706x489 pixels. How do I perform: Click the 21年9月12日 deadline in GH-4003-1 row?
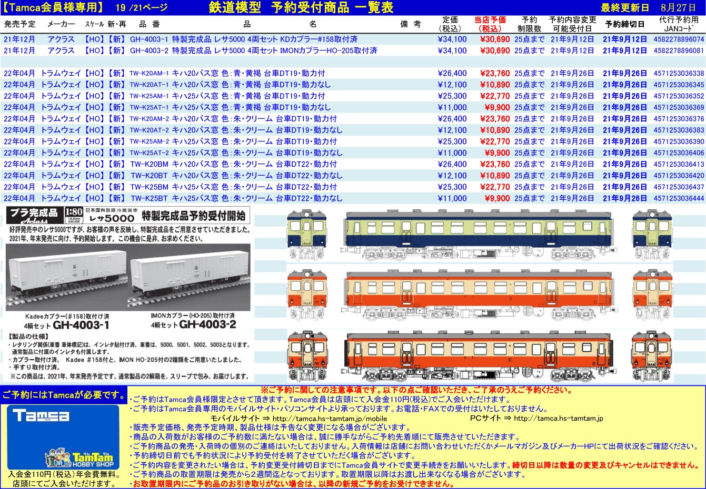click(x=625, y=39)
